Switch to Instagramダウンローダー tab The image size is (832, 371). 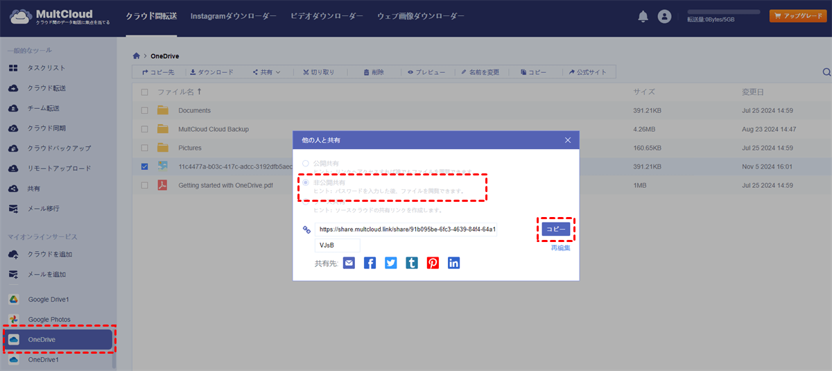234,15
